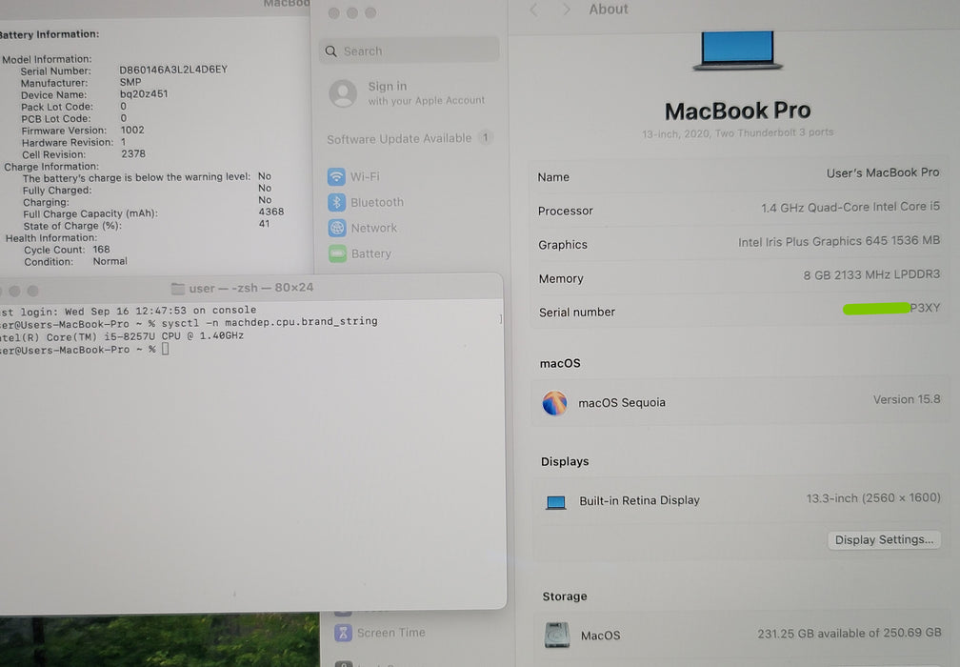Click the MacBook Pro image at top
The width and height of the screenshot is (960, 667).
[x=738, y=51]
